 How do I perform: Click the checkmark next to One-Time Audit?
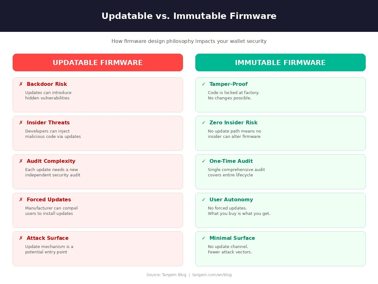(x=203, y=161)
